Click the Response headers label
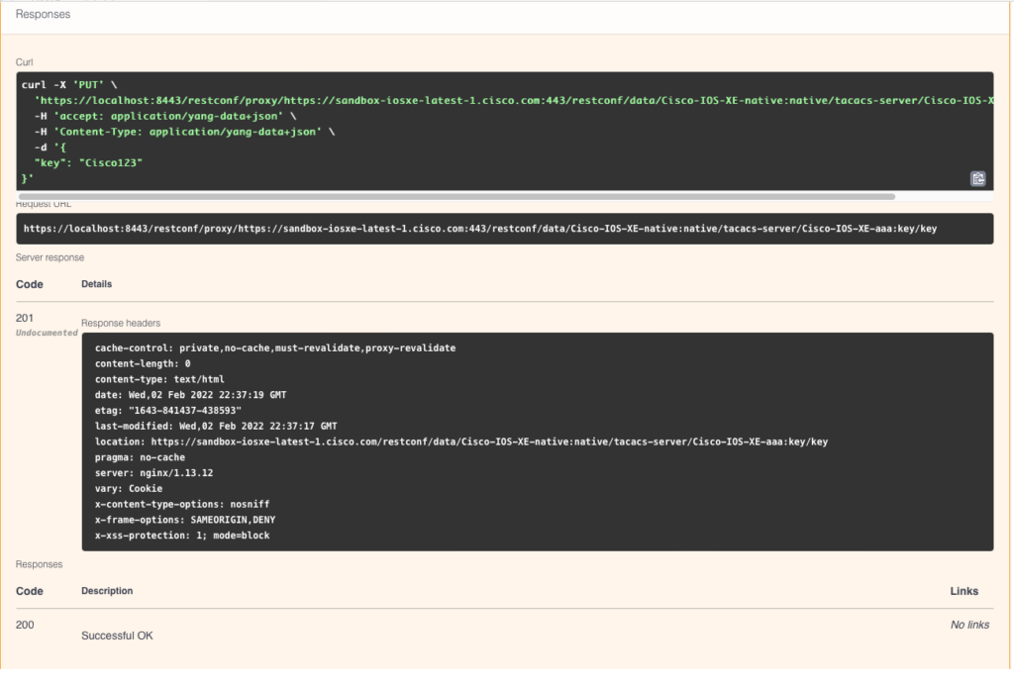 [x=121, y=323]
